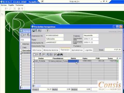Screen dimensions: 124x93
Task: Click the Nuolaida total field 14.25
Action: click(x=45, y=89)
